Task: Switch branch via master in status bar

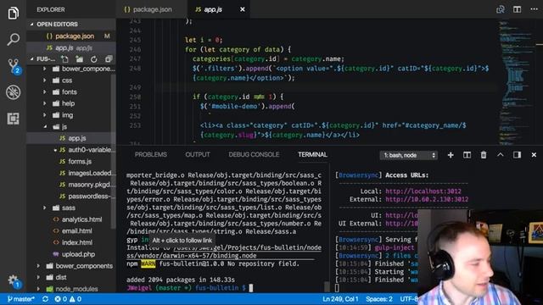Action: pyautogui.click(x=20, y=299)
